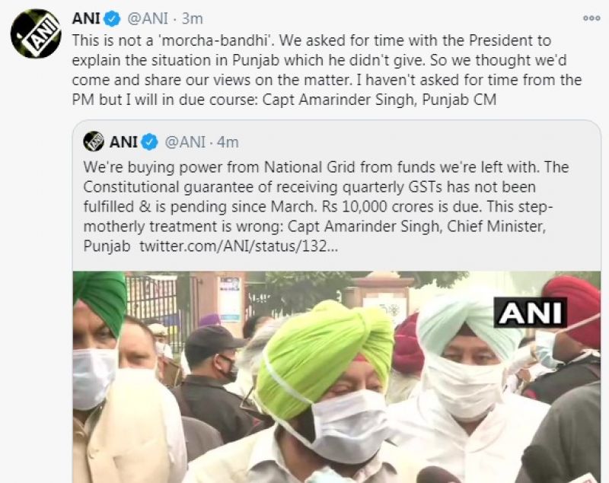This screenshot has height=483, width=609.
Task: Open the @ANI handle in quoted tweet
Action: point(185,142)
